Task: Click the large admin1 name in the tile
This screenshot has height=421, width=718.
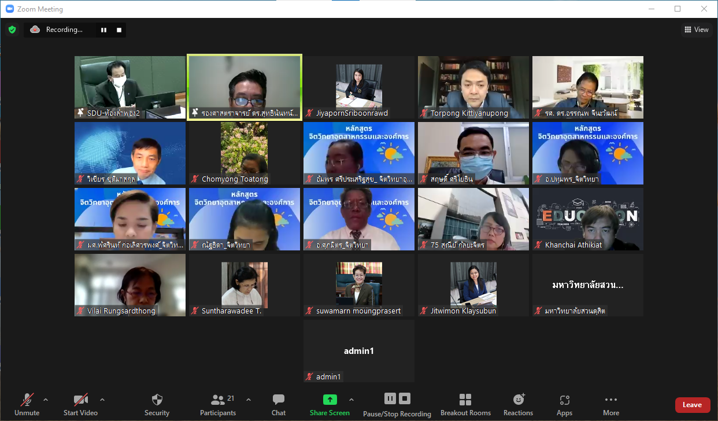Action: [359, 351]
